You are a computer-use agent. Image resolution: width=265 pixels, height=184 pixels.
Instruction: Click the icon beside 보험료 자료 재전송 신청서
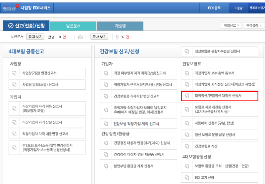pos(187,109)
